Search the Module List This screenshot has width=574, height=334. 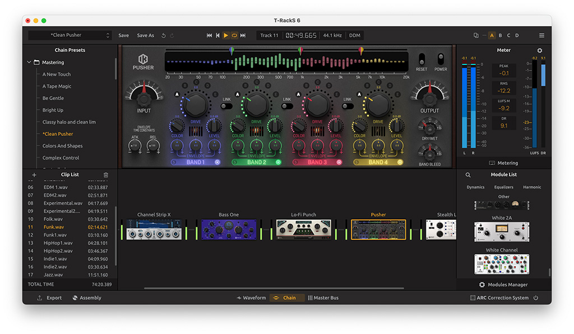[x=468, y=175]
